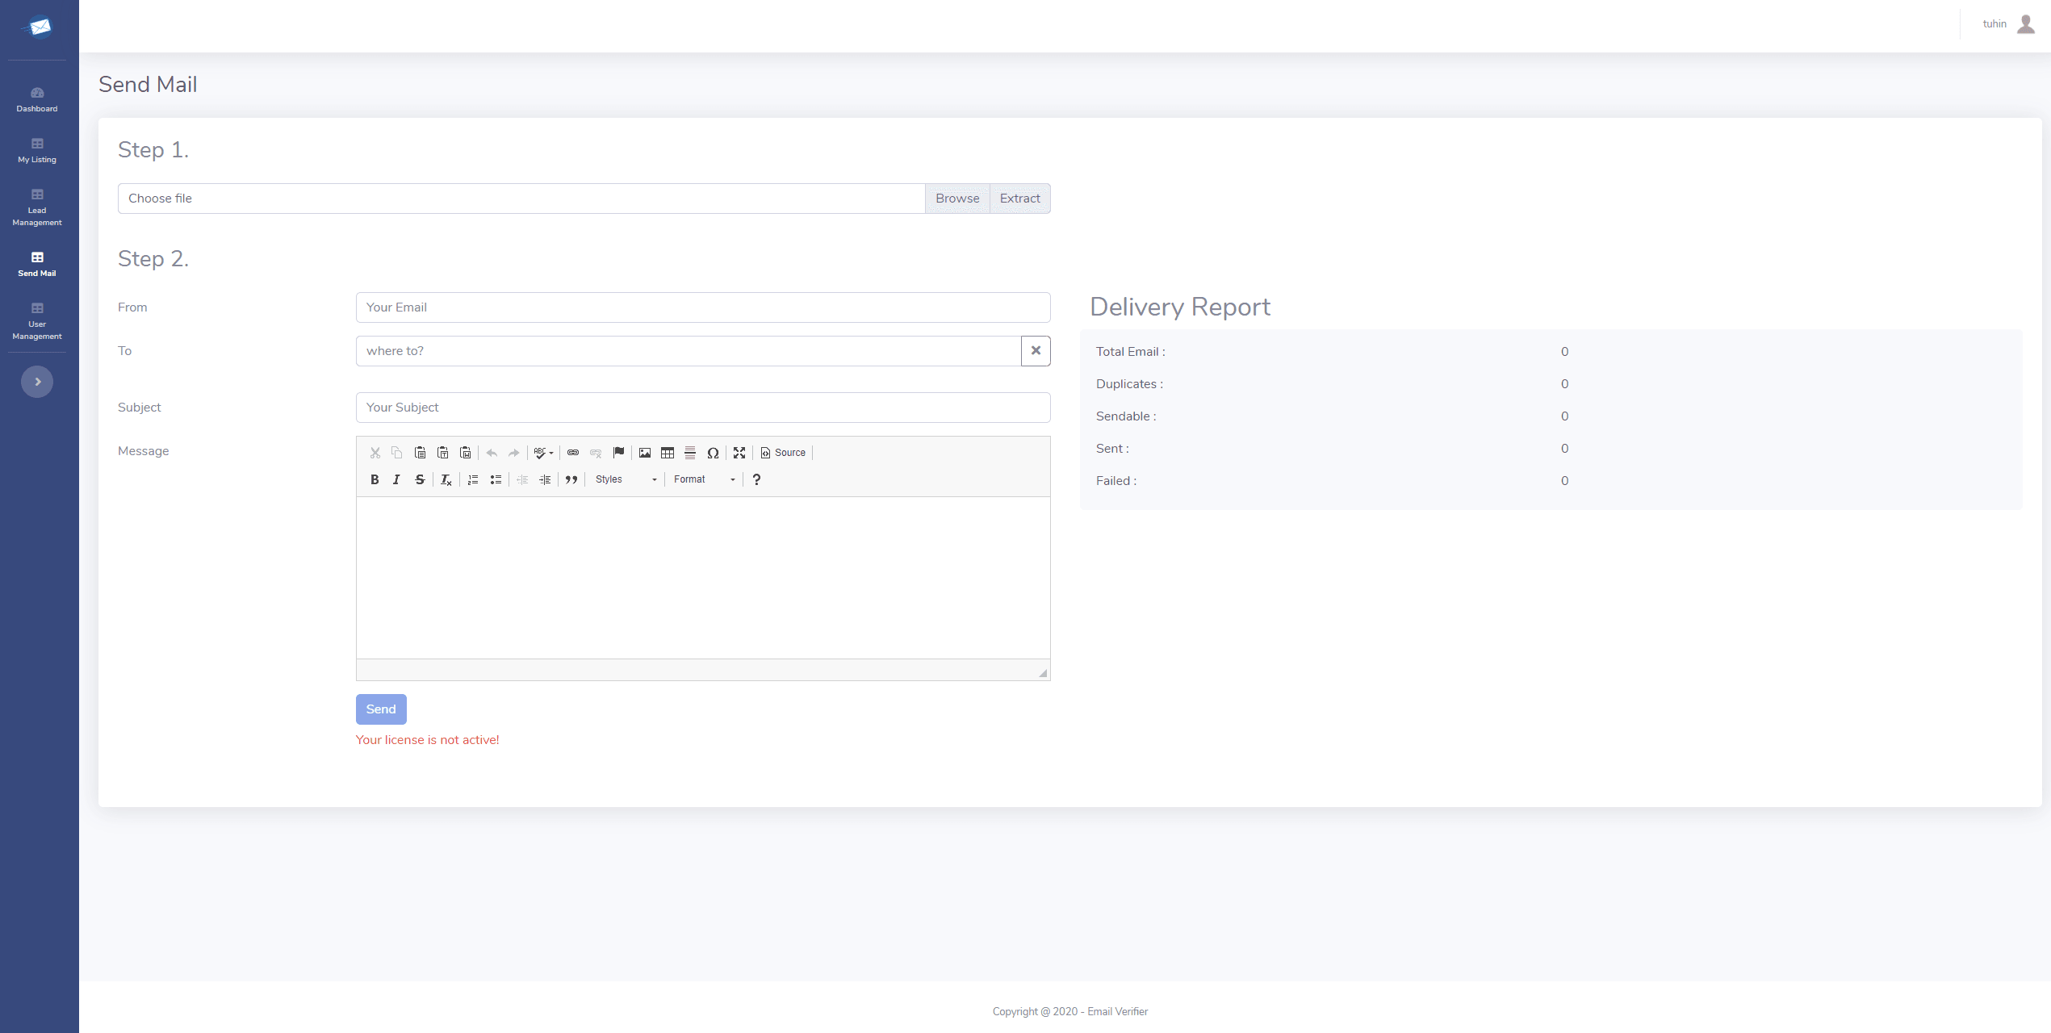Viewport: 2051px width, 1033px height.
Task: Insert an image using the picture icon
Action: [x=645, y=453]
